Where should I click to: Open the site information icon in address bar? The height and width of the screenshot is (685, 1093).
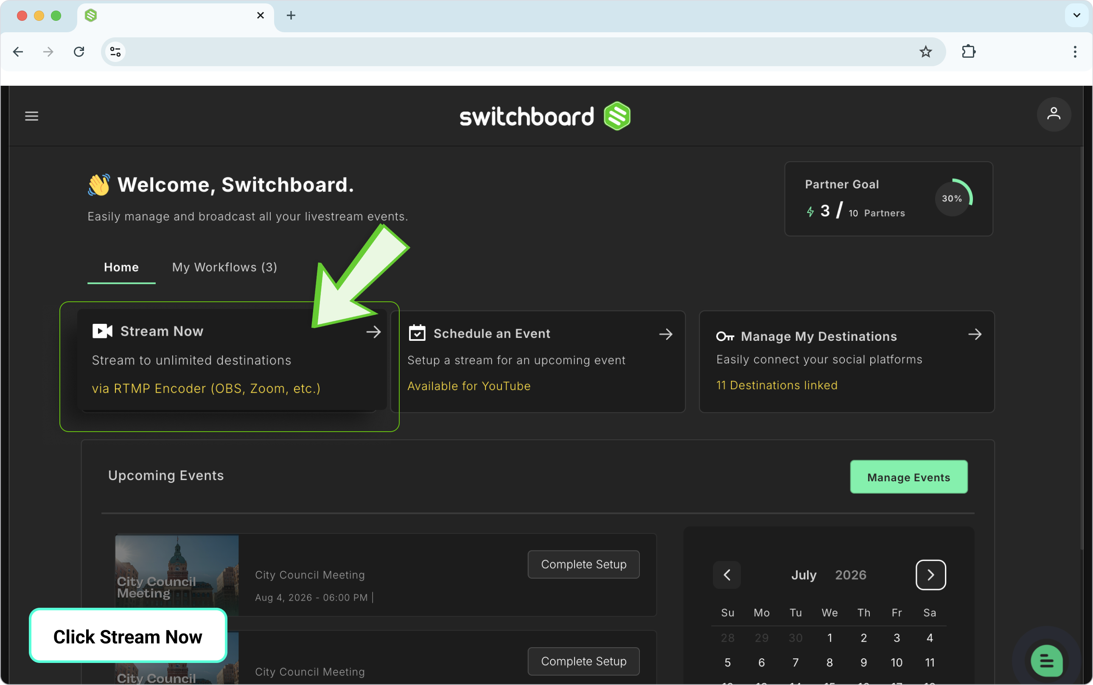pyautogui.click(x=115, y=52)
